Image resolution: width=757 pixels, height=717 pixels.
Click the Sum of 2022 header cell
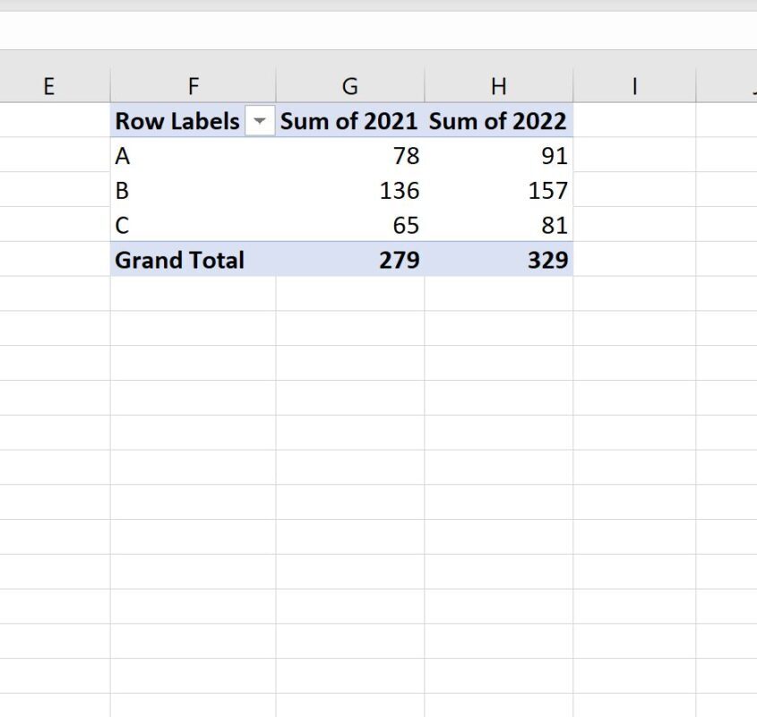pos(499,121)
